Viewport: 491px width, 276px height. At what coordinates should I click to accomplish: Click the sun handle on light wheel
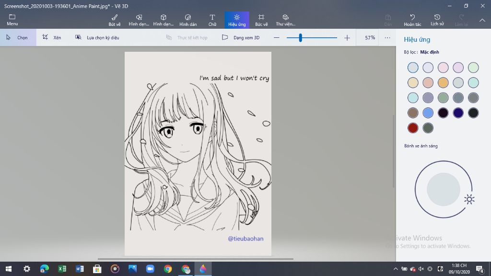pos(469,199)
